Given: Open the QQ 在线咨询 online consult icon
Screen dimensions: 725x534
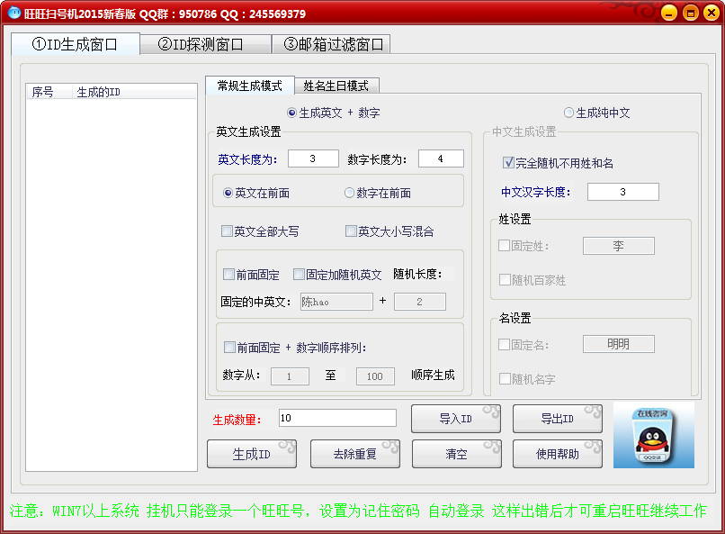Looking at the screenshot, I should click(653, 437).
